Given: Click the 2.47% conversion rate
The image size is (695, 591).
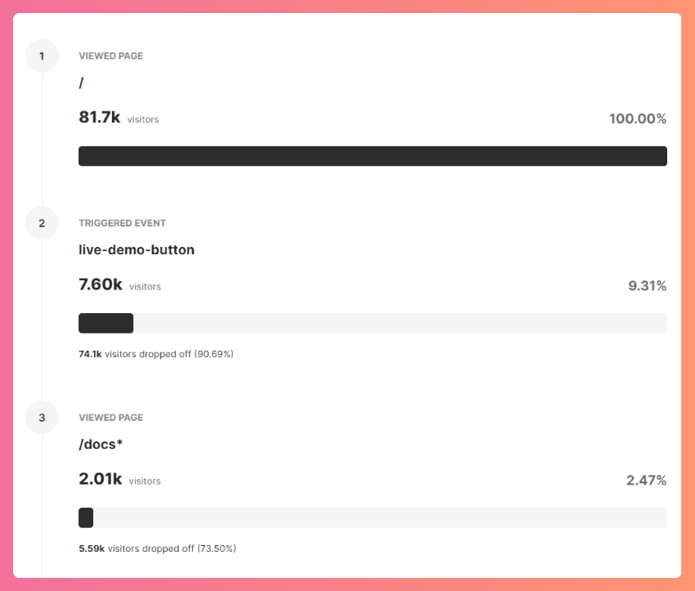Looking at the screenshot, I should pyautogui.click(x=646, y=480).
